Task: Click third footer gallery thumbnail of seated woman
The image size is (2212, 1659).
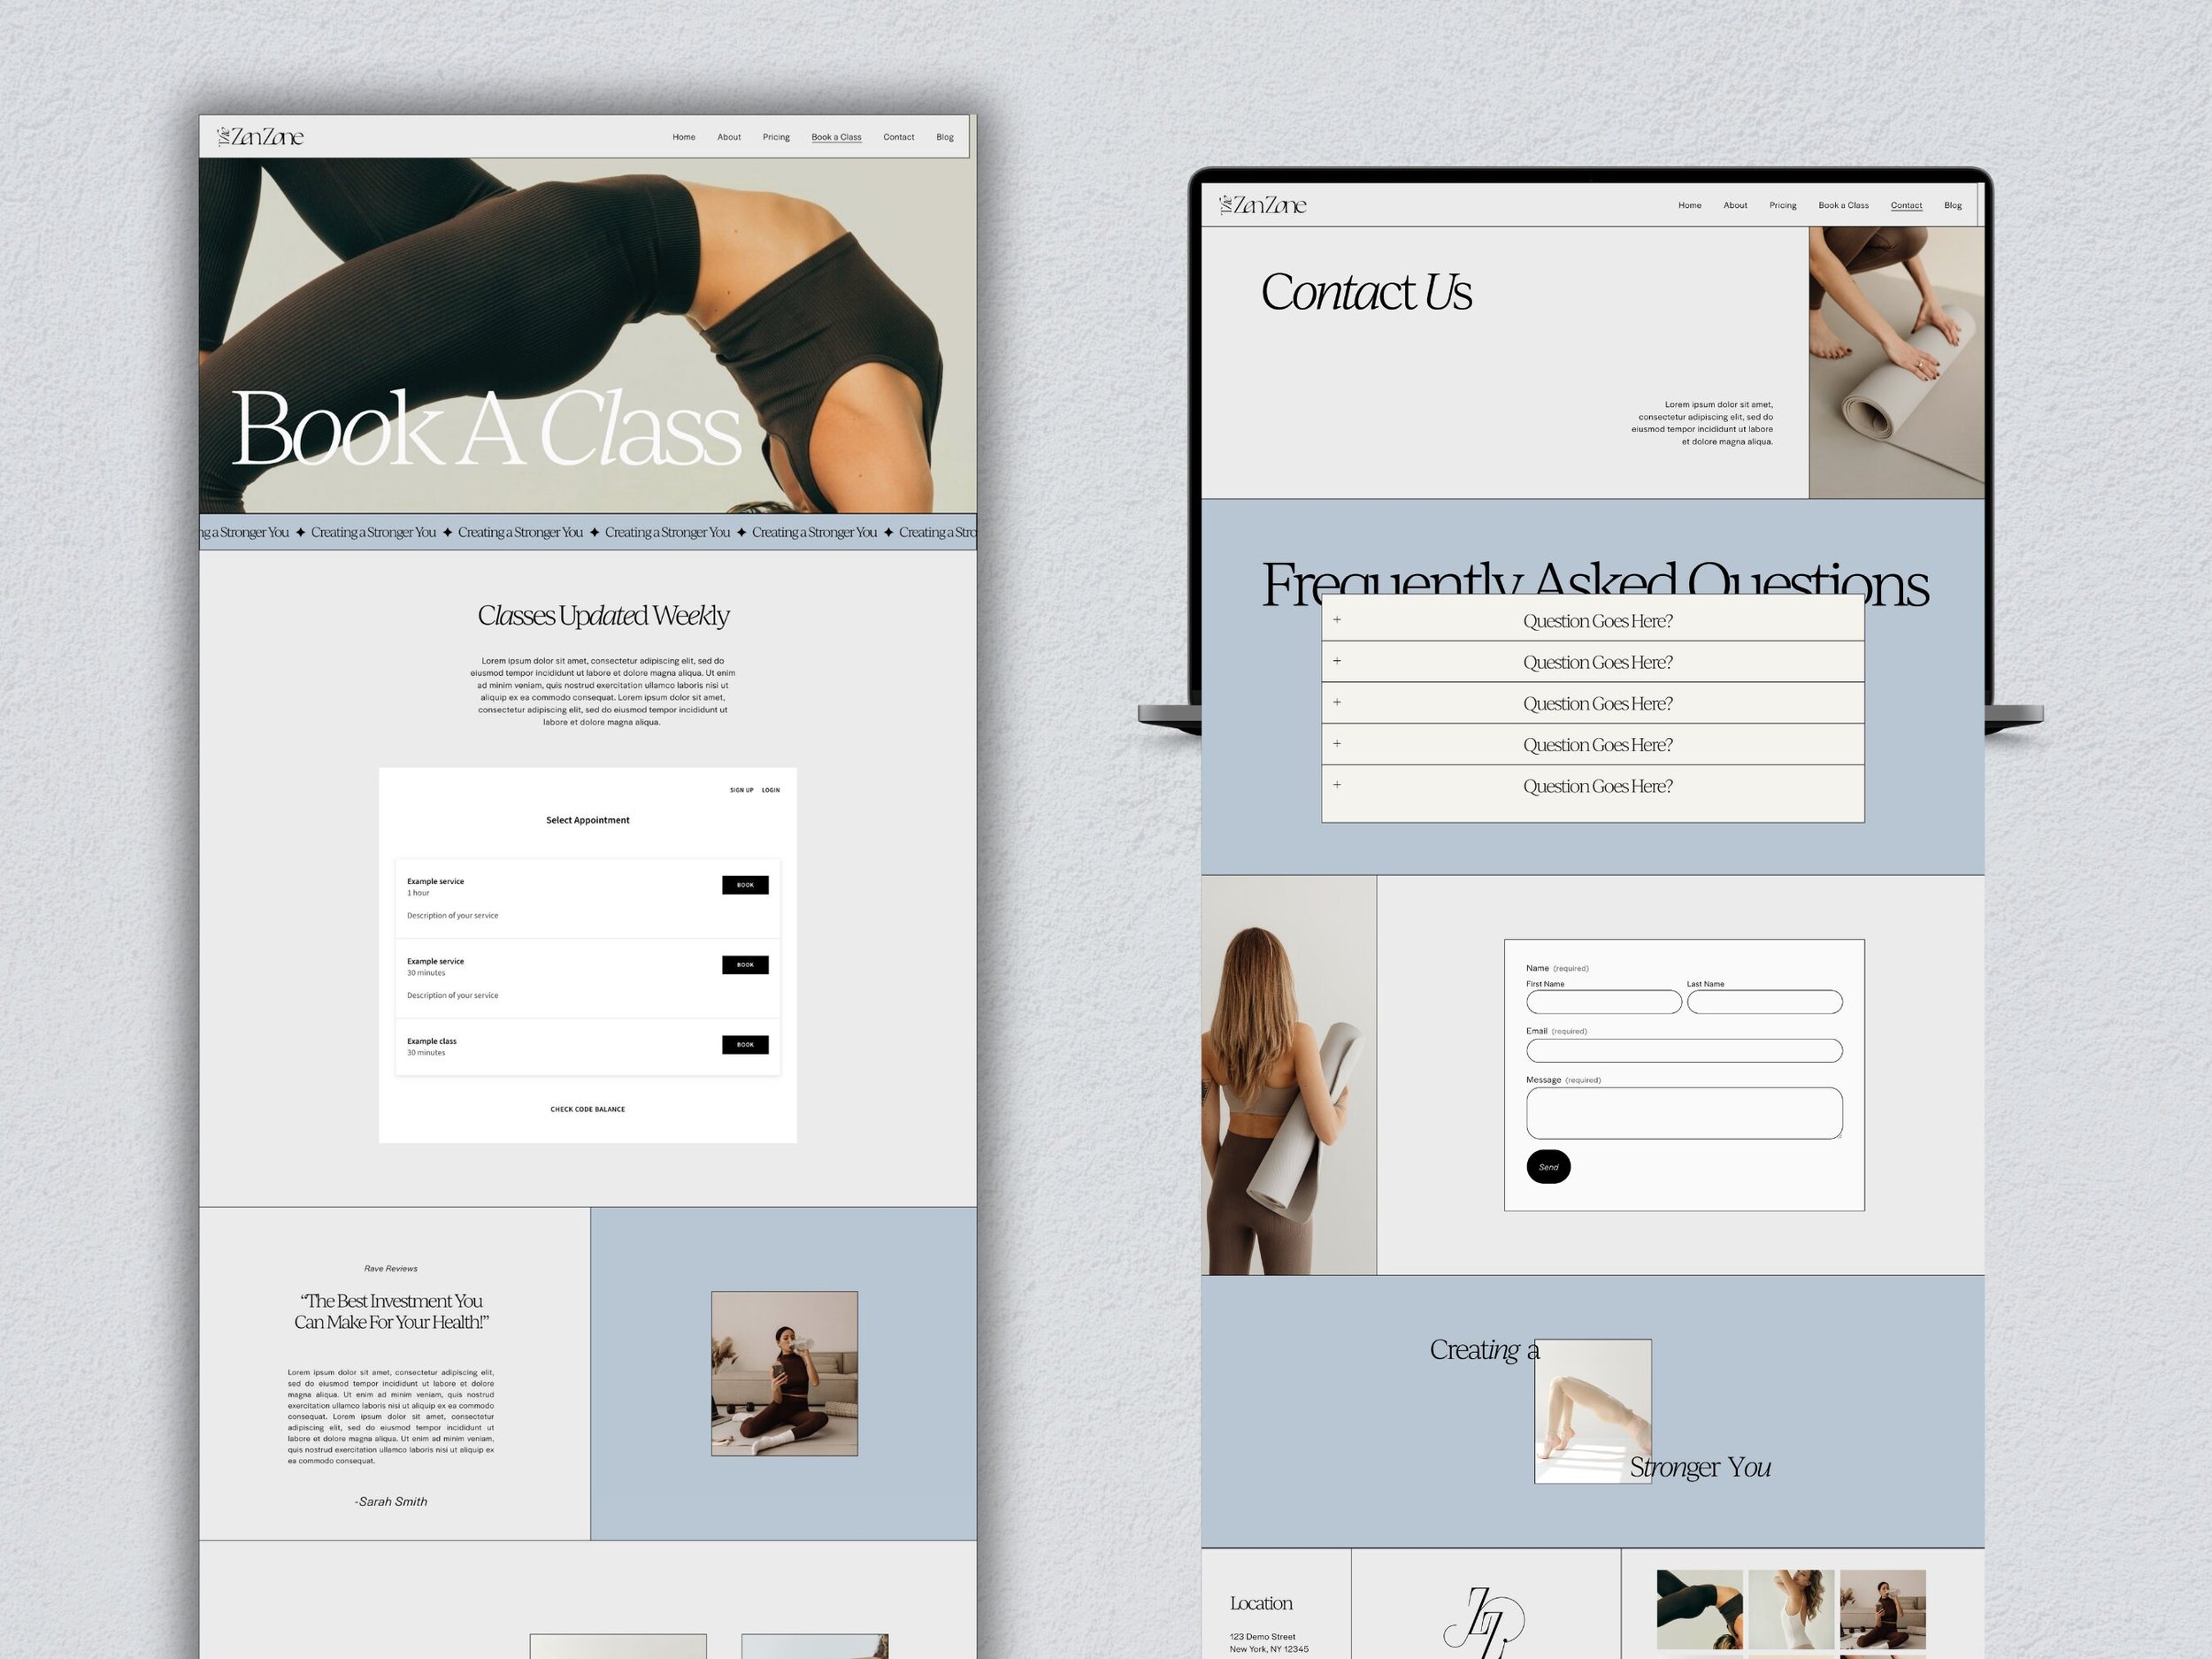Action: coord(1883,1609)
